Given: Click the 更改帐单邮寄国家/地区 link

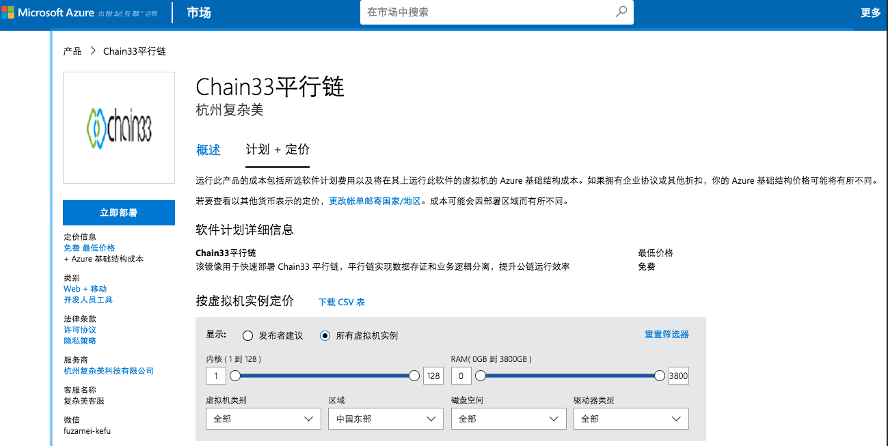Looking at the screenshot, I should pos(375,201).
